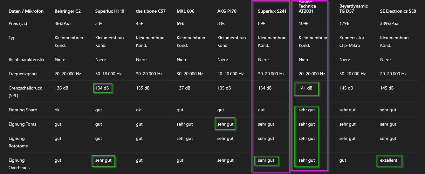Select the 'Superlux S241' column header
The height and width of the screenshot is (174, 425).
(x=272, y=11)
